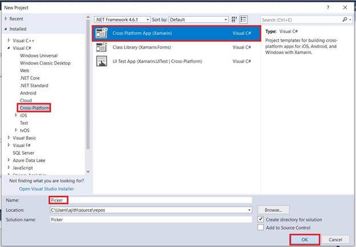
Task: Select the Test category
Action: [24, 123]
